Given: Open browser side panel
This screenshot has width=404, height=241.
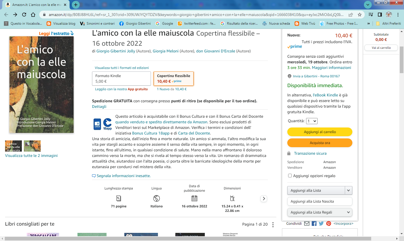Looking at the screenshot, I should coord(380,15).
